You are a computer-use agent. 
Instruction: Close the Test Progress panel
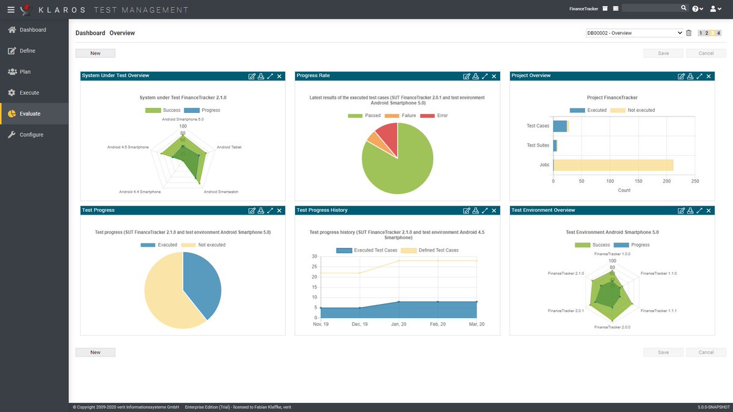[279, 211]
